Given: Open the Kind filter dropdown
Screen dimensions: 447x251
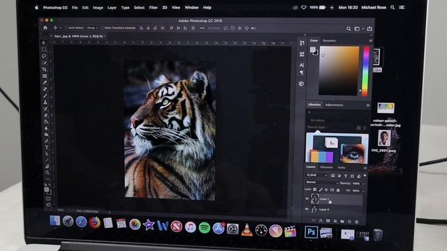Looking at the screenshot, I should 316,175.
